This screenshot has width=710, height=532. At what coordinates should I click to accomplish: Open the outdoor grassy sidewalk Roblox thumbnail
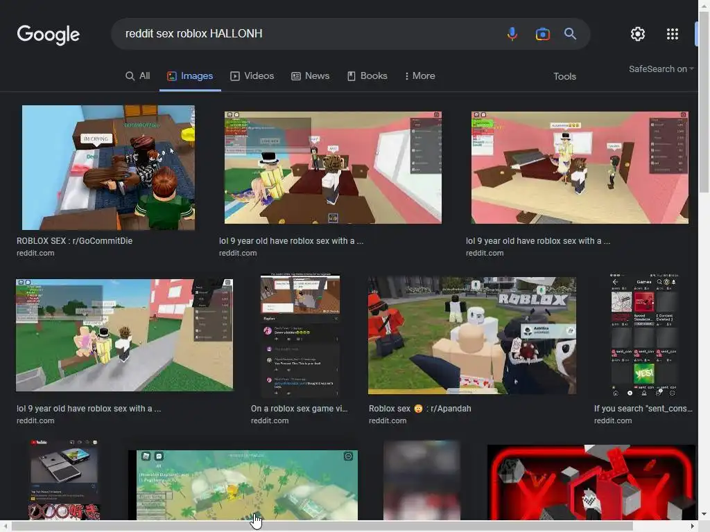(x=125, y=335)
